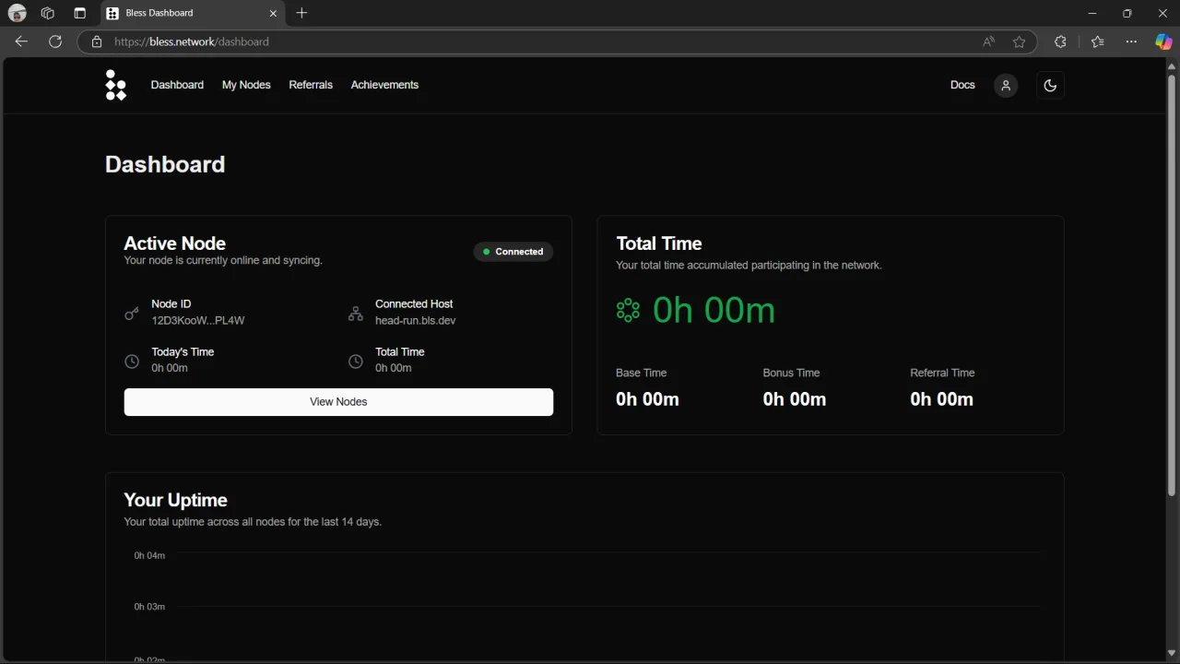Close the Bless Dashboard tab
The height and width of the screenshot is (664, 1180).
pos(273,13)
